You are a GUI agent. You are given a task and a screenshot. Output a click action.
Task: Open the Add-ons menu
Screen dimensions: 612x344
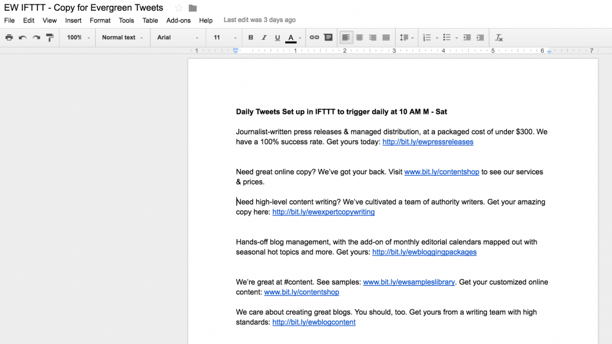coord(178,20)
